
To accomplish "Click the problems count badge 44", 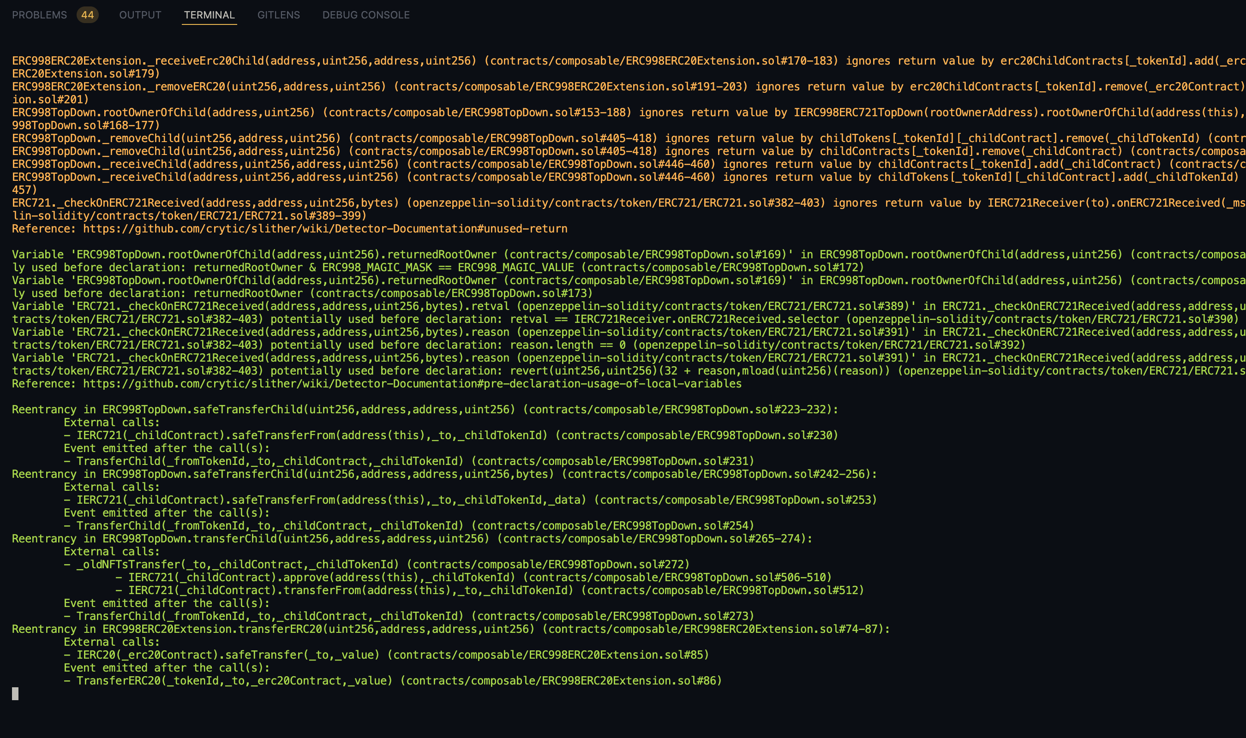I will 87,15.
